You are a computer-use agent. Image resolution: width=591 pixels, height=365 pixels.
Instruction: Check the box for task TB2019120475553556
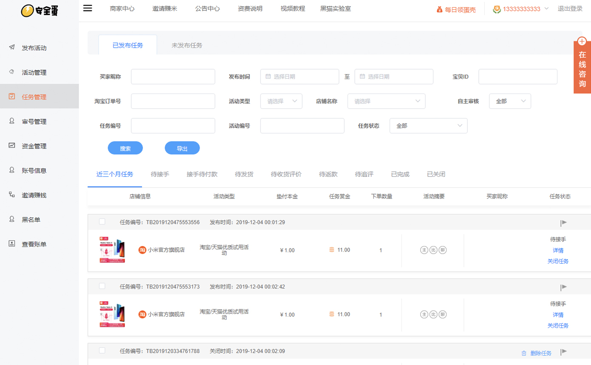[102, 221]
